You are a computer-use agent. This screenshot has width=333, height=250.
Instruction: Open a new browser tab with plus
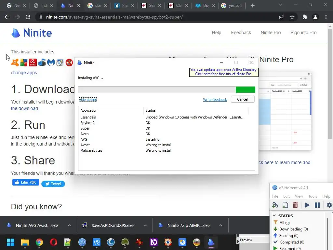click(252, 6)
